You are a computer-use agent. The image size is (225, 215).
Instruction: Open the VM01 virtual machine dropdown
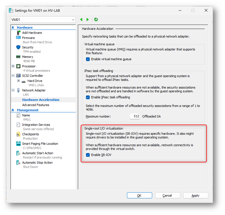pyautogui.click(x=43, y=20)
